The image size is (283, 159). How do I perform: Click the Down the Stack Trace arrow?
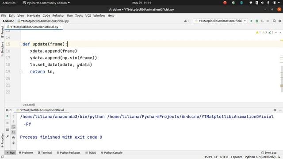click(x=13, y=121)
